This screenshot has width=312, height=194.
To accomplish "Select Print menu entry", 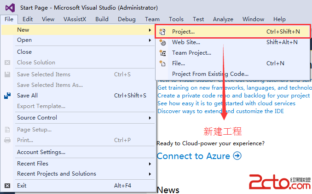I will tap(78, 140).
